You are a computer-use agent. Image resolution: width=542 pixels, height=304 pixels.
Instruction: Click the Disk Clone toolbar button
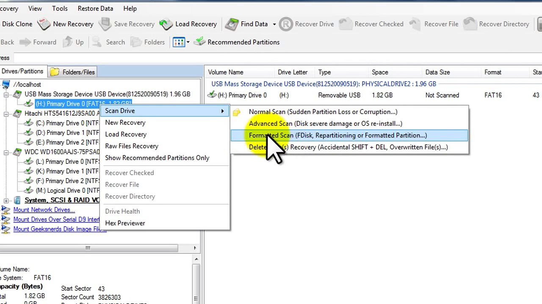[x=16, y=24]
